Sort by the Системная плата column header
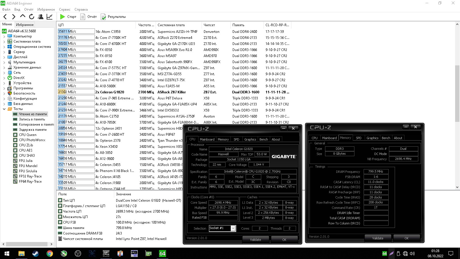 pyautogui.click(x=178, y=25)
